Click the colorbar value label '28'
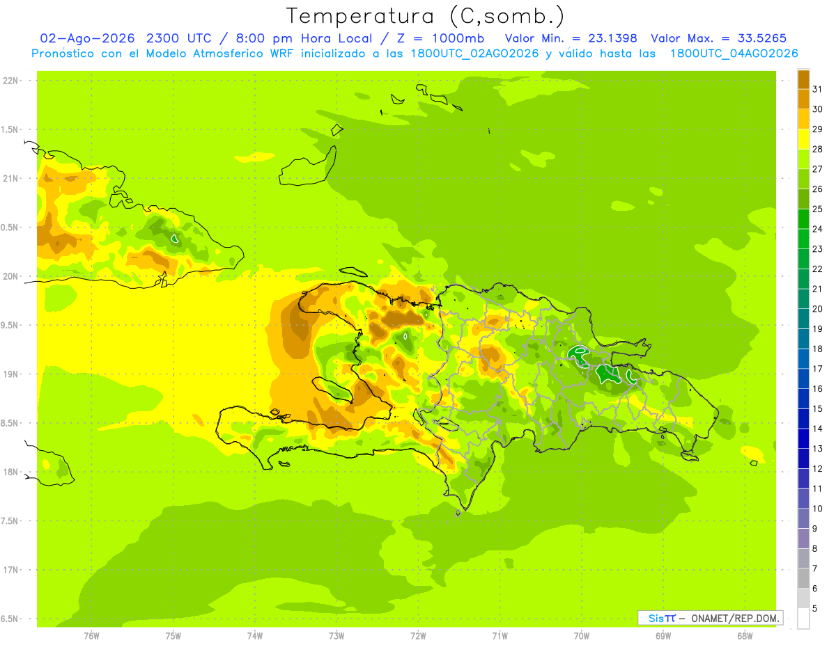Screen dimensions: 836x645 pos(818,150)
